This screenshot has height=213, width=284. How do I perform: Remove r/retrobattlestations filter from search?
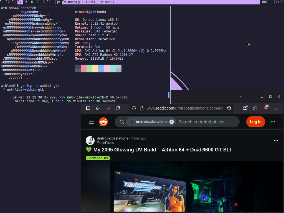click(x=172, y=122)
